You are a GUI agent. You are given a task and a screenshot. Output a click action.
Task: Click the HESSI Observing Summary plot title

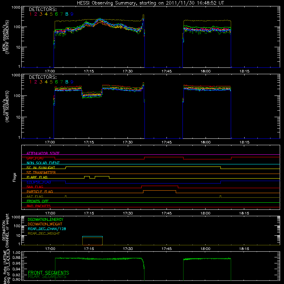[151, 3]
